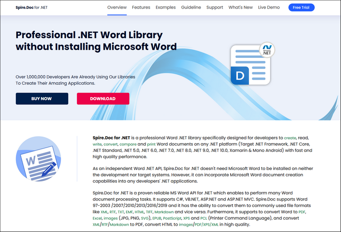Click the bold 'Spire.Doc for .NET' text

111,138
